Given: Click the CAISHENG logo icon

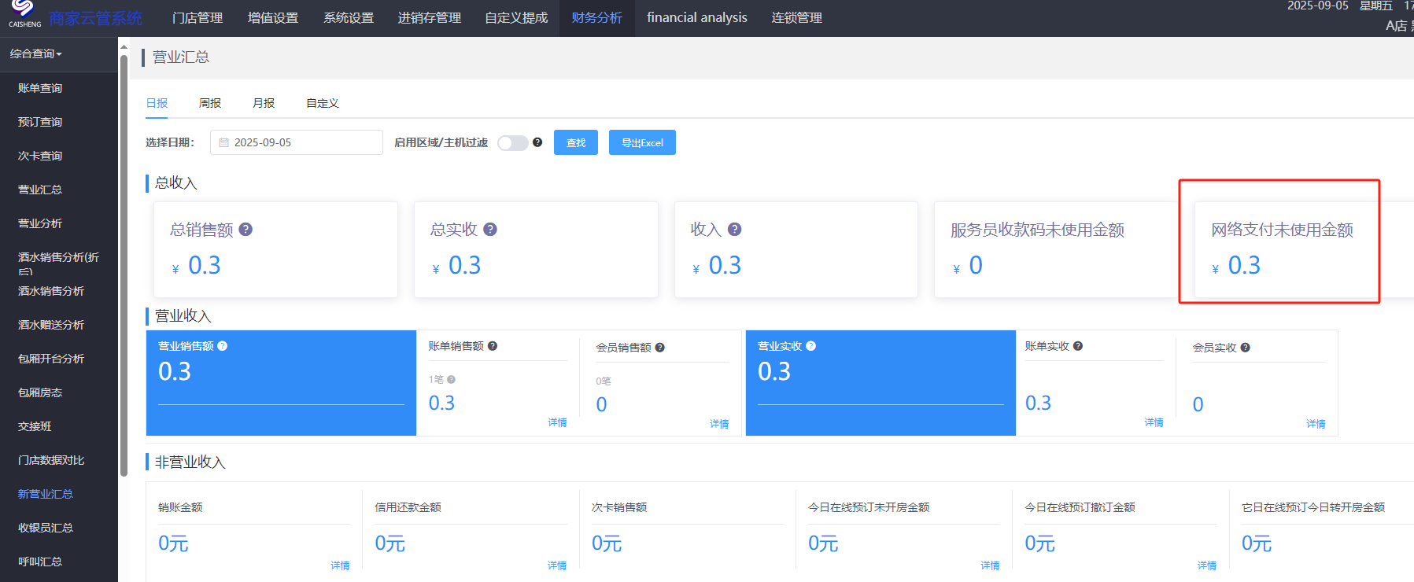Looking at the screenshot, I should 24,13.
